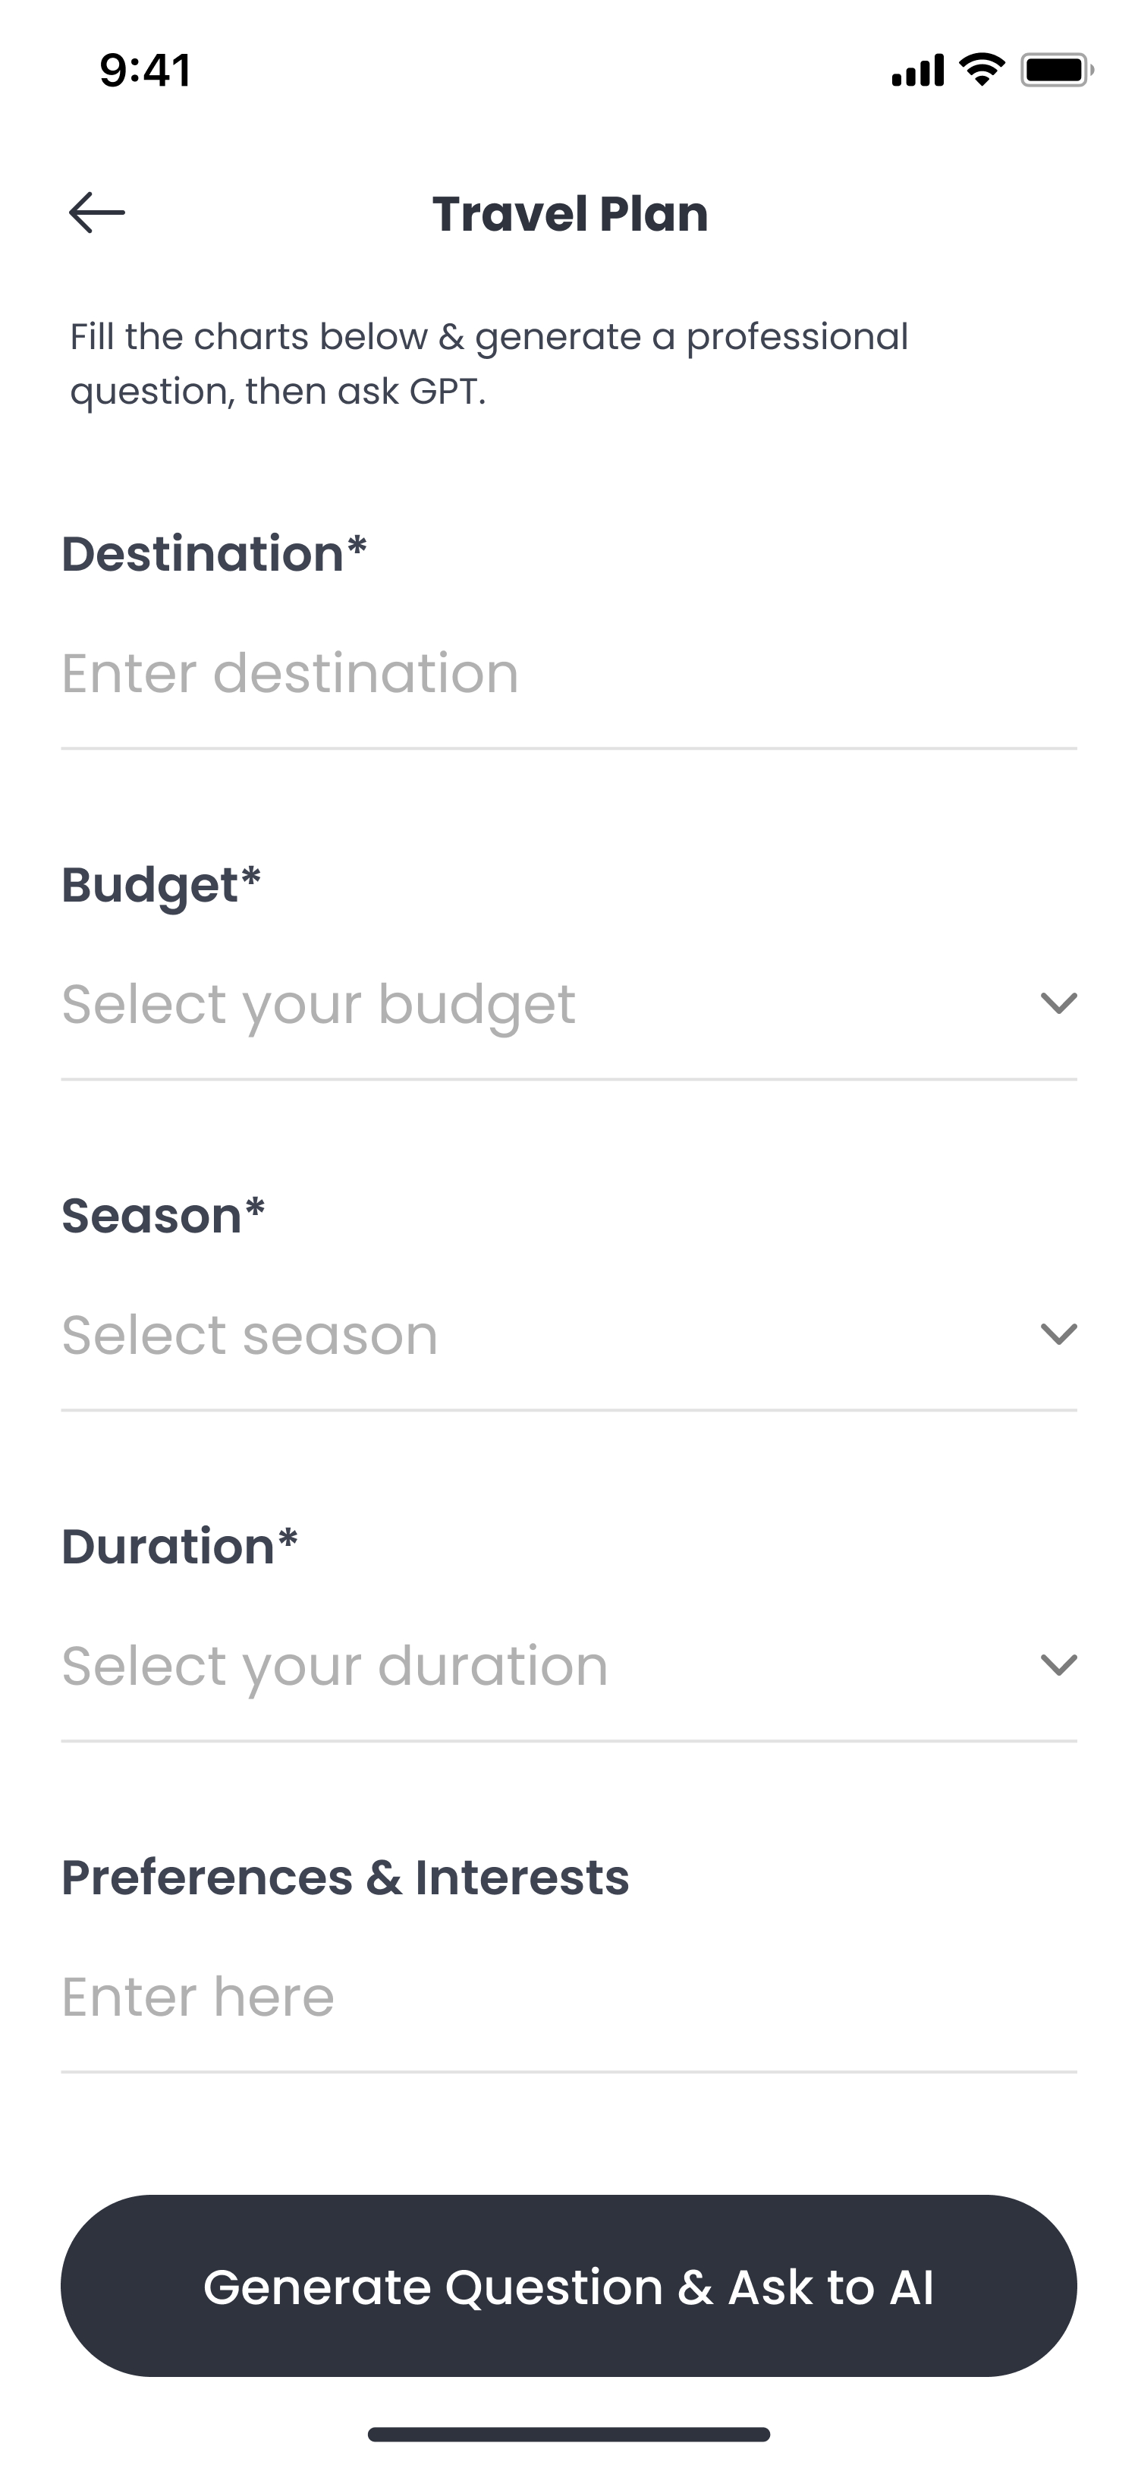Image resolution: width=1138 pixels, height=2465 pixels.
Task: Tap 'Select your duration' placeholder text
Action: (x=335, y=1666)
